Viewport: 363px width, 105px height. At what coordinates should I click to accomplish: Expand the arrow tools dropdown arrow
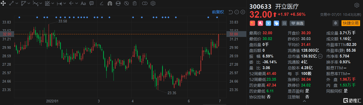pyautogui.click(x=77, y=3)
